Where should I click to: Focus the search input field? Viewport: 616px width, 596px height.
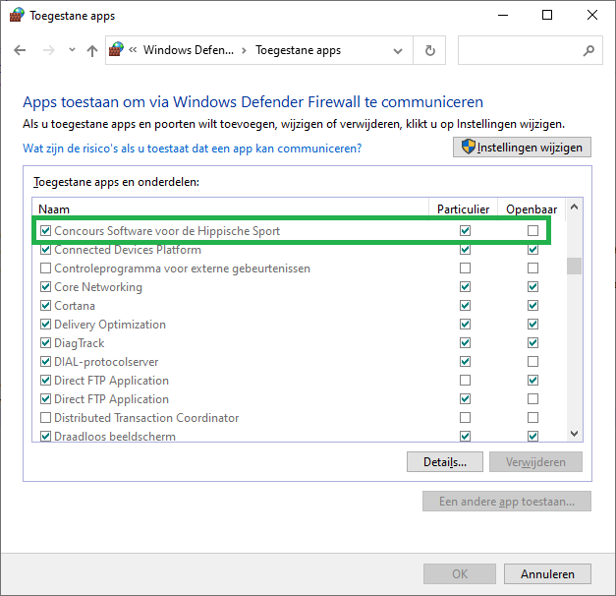pyautogui.click(x=530, y=50)
